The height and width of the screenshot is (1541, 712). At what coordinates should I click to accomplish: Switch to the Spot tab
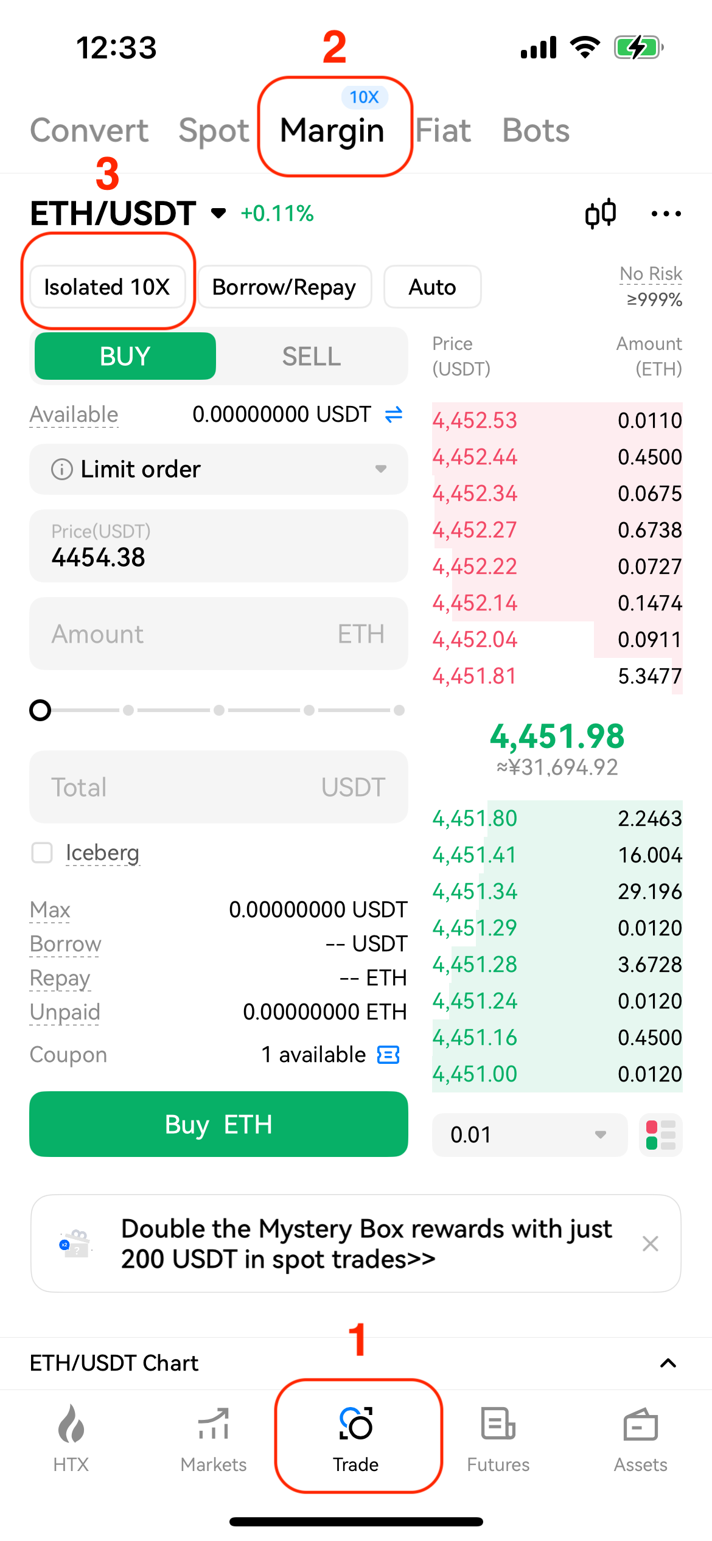click(x=214, y=131)
